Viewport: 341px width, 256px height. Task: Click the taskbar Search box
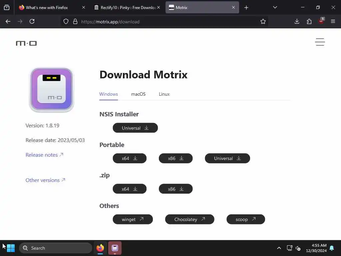[56, 248]
